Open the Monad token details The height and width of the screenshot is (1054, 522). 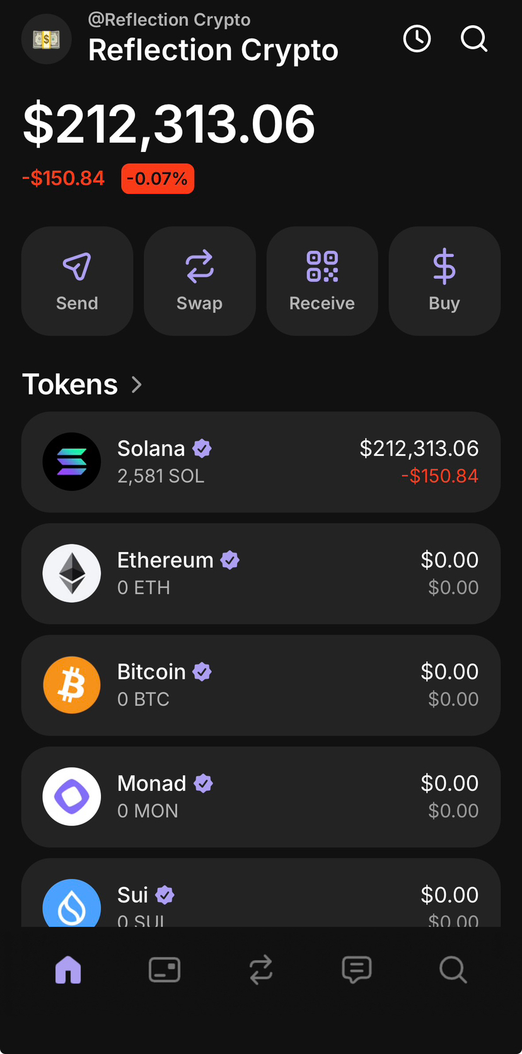click(261, 797)
